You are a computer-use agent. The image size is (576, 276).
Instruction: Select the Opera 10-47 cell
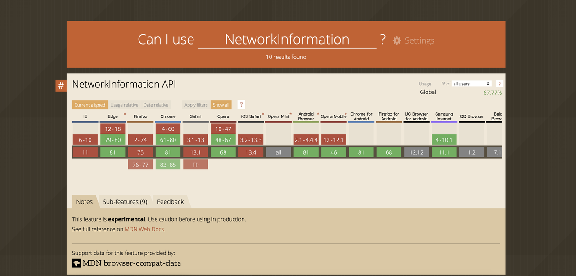coord(223,129)
